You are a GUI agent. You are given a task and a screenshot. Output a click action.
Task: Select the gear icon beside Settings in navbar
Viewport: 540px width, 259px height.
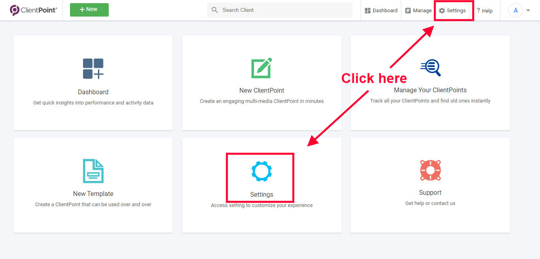point(441,10)
